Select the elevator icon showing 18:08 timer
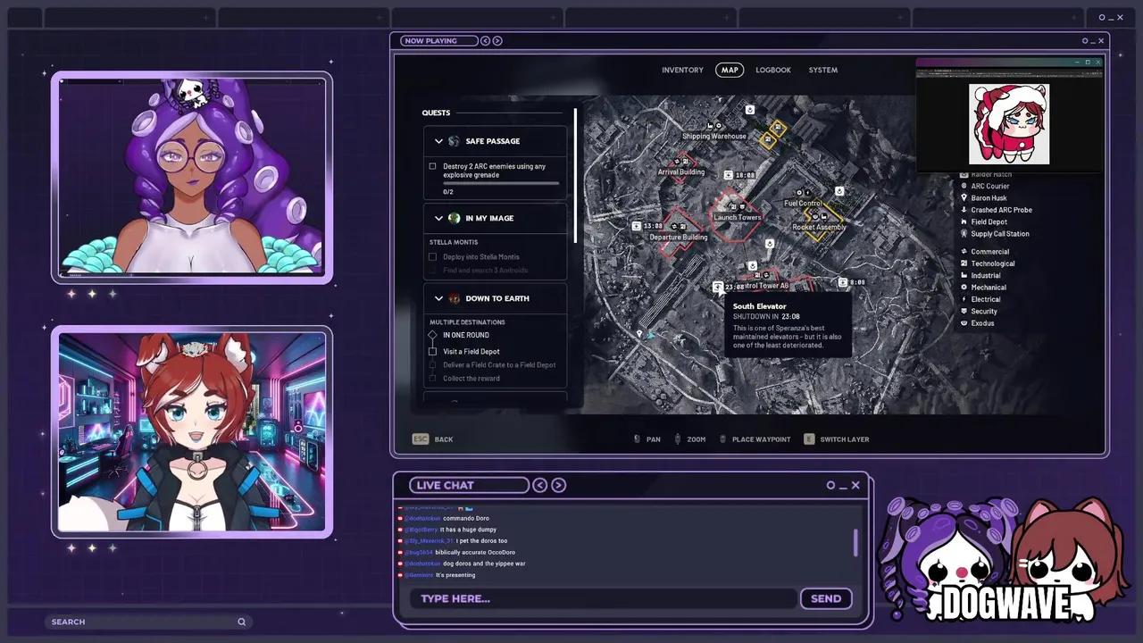This screenshot has height=643, width=1143. coord(729,175)
